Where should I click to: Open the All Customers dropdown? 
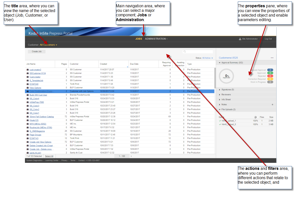point(48,45)
